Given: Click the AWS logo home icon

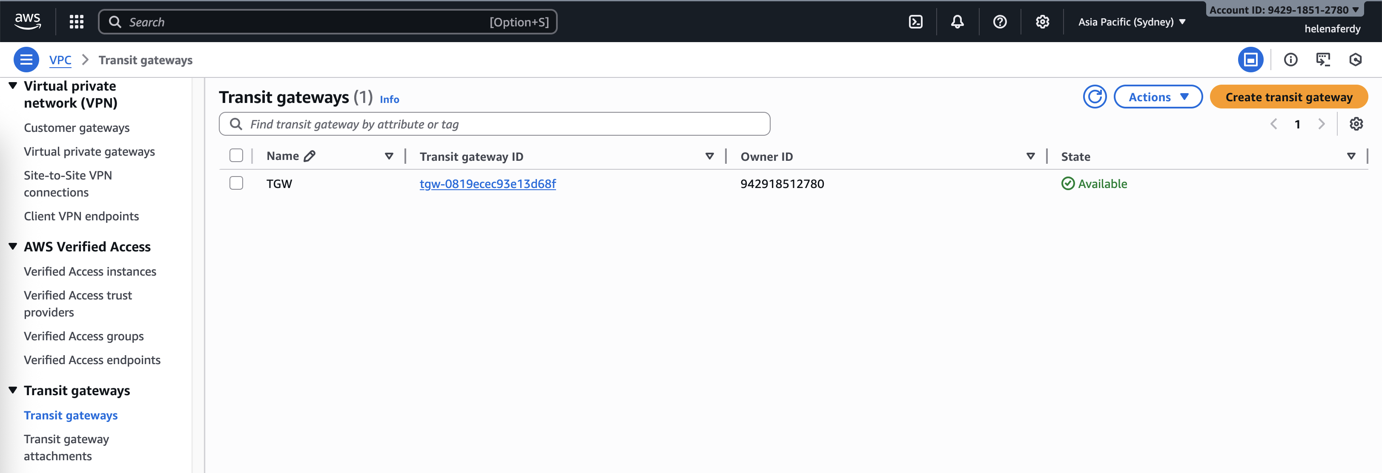Looking at the screenshot, I should coord(27,21).
